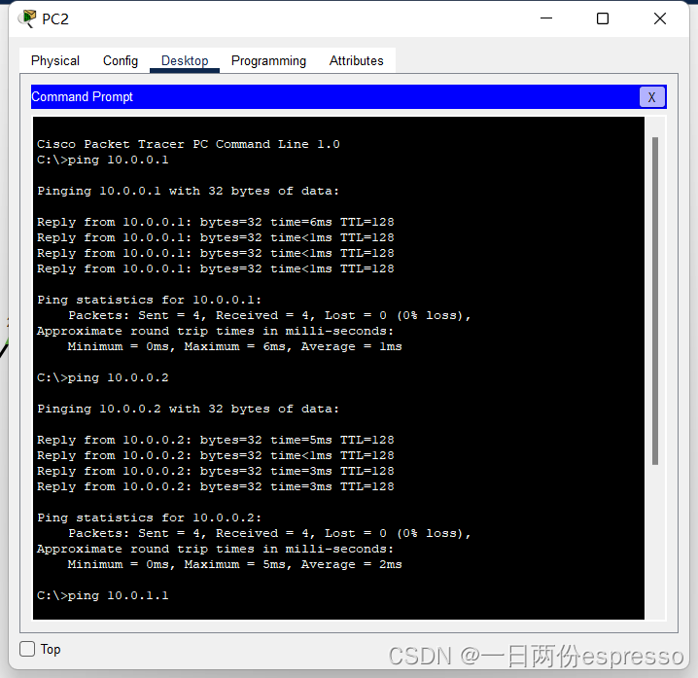Select the Desktop tab

[185, 60]
